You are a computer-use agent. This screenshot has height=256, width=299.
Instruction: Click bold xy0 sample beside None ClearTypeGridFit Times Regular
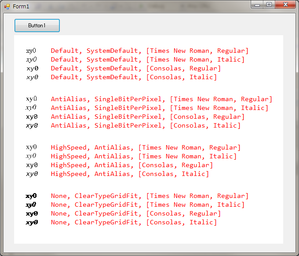(x=31, y=196)
